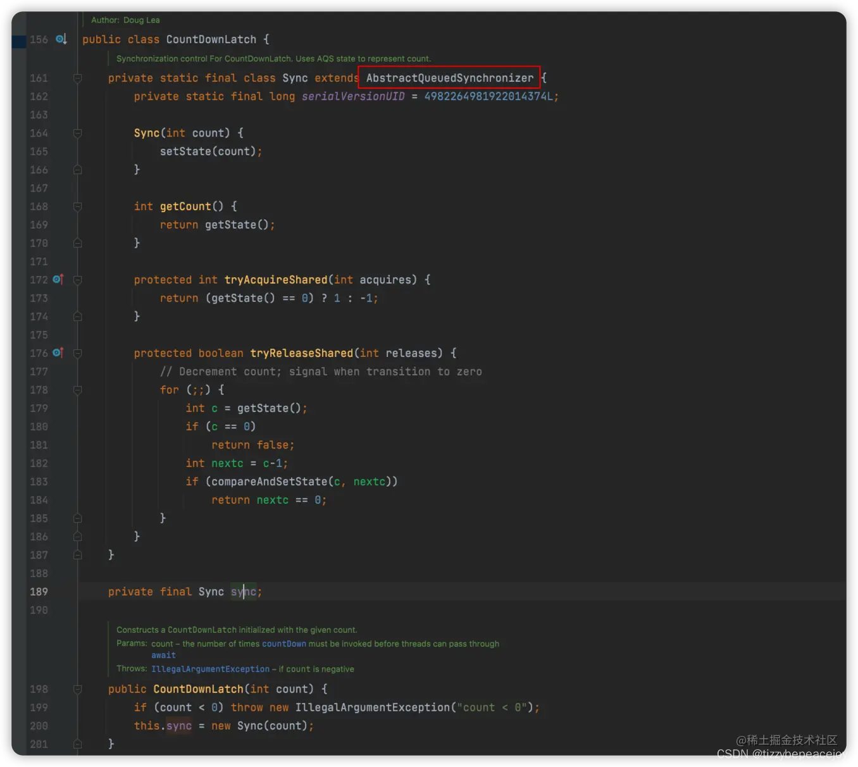Open the await link in the doc comment
Viewport: 858px width, 767px height.
coord(163,656)
